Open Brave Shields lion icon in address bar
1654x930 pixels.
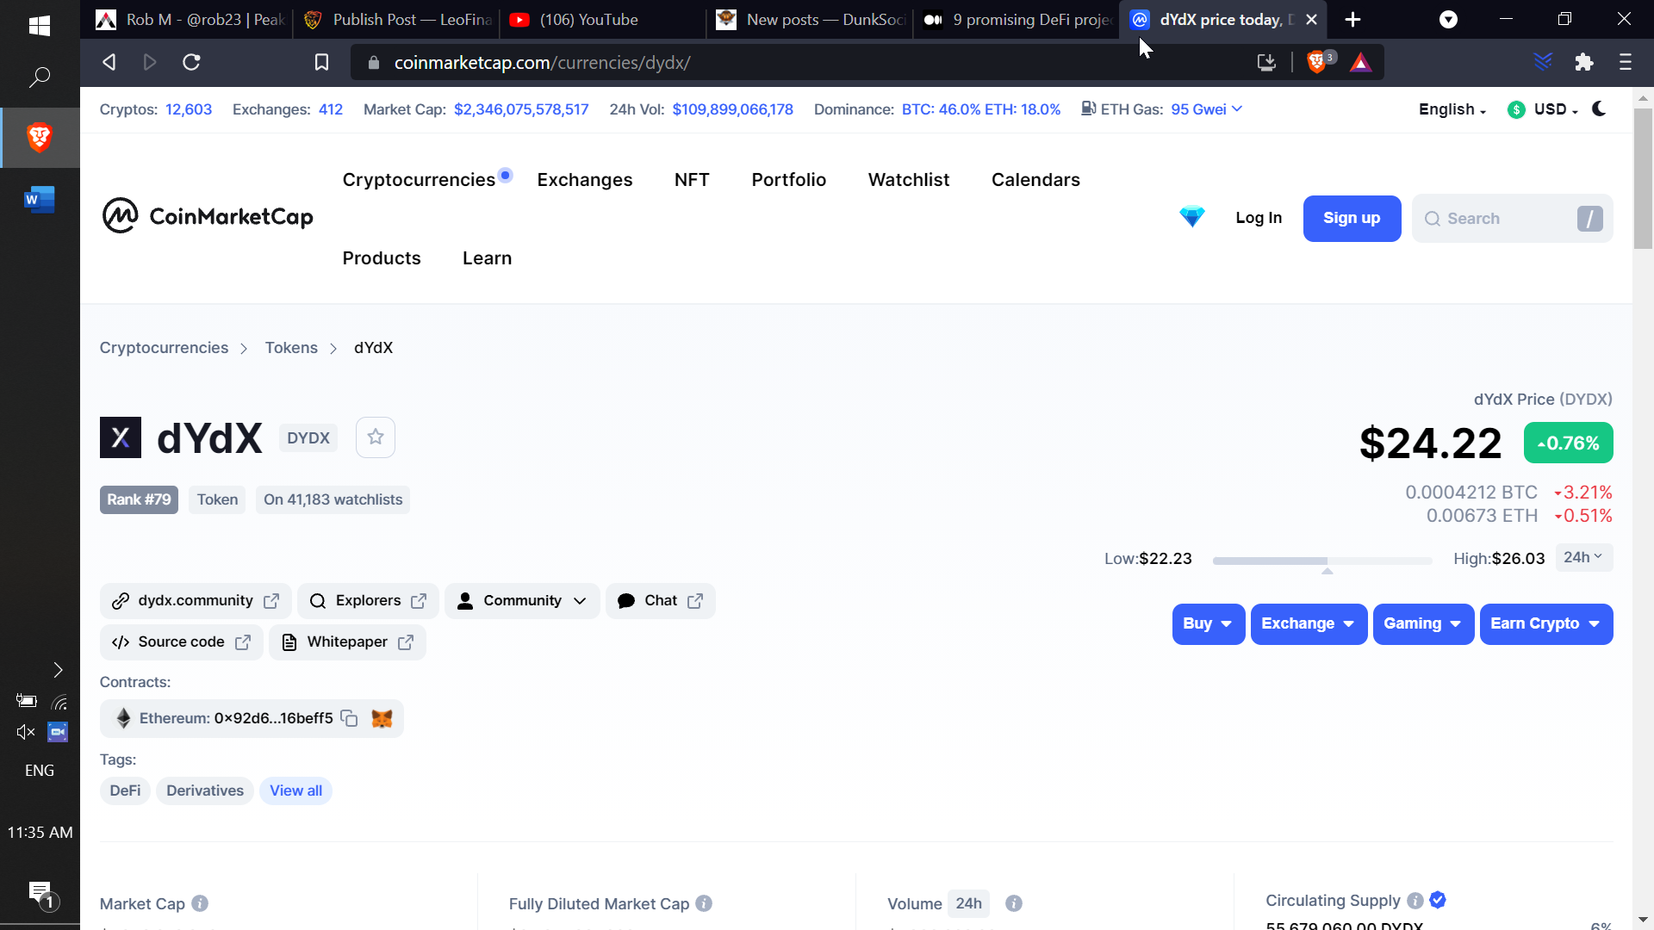tap(1316, 62)
